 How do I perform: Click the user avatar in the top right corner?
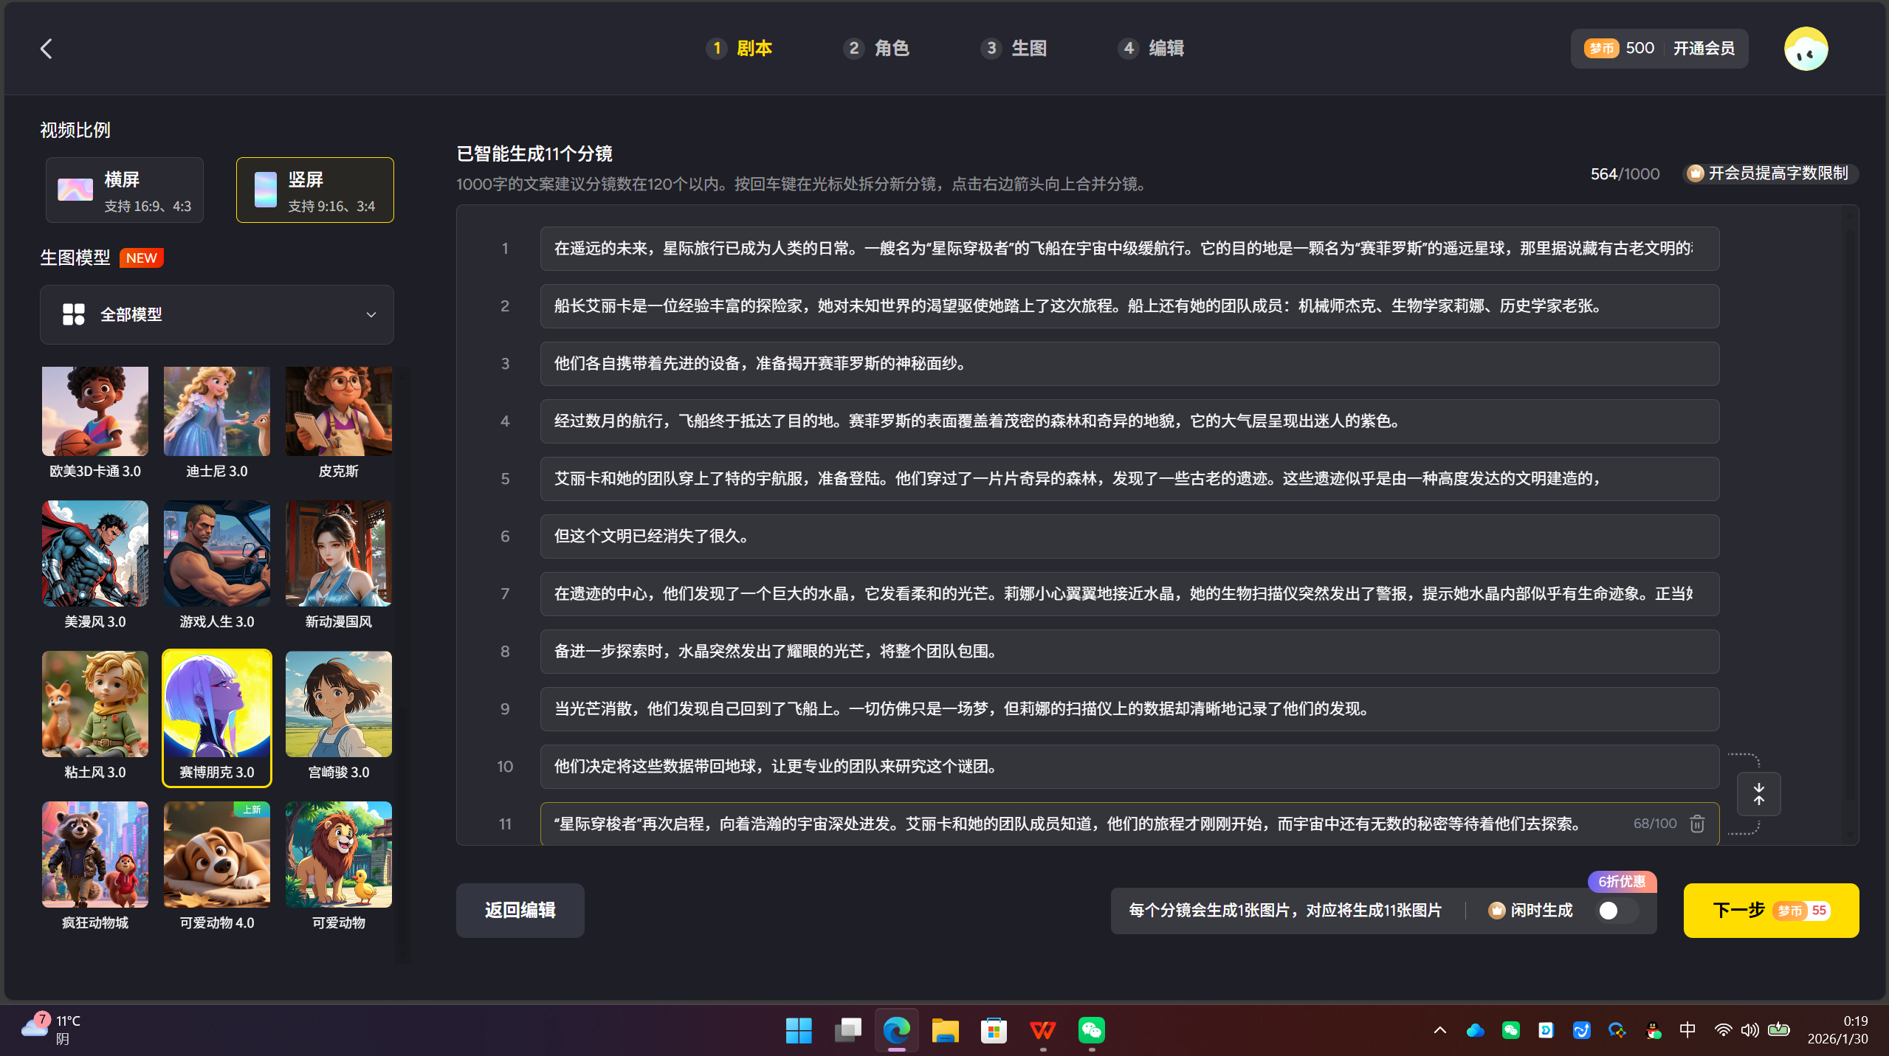(1806, 48)
